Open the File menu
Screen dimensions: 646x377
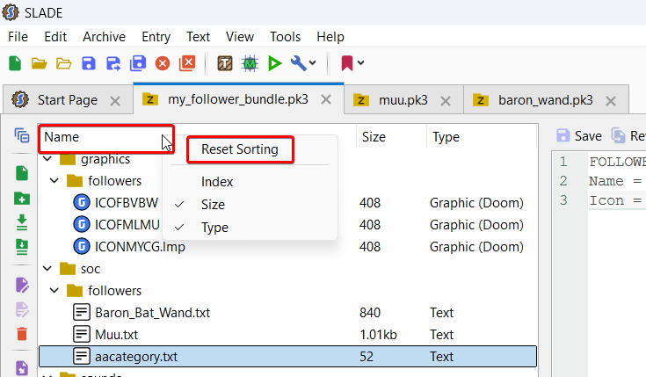(x=18, y=37)
